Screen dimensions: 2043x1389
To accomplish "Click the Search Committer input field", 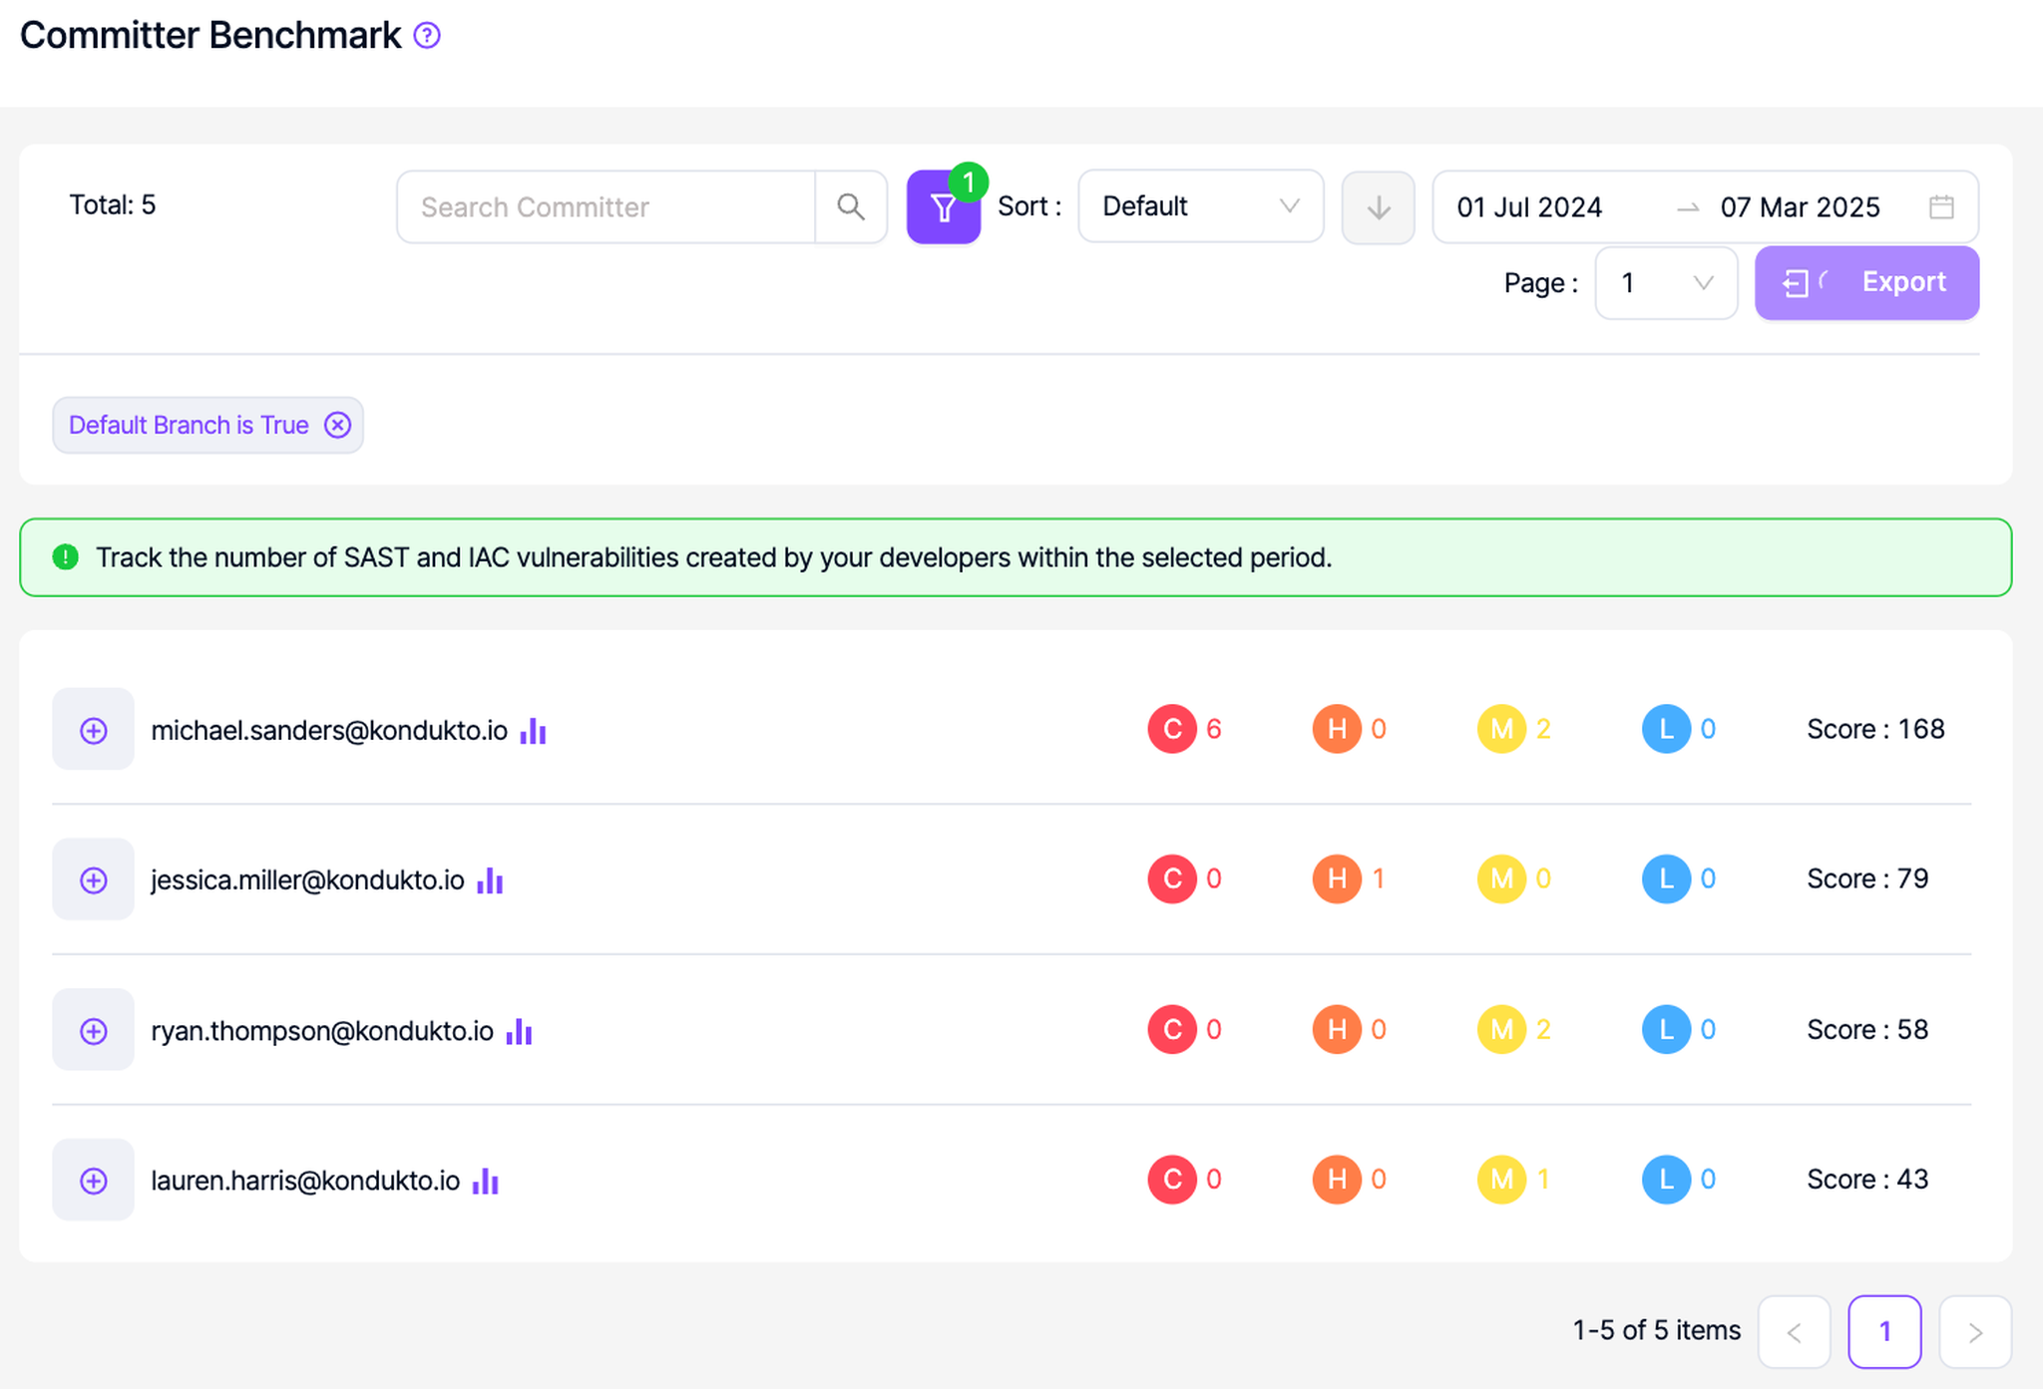I will pyautogui.click(x=606, y=206).
